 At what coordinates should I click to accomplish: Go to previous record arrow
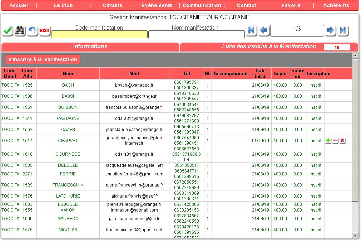pyautogui.click(x=264, y=30)
